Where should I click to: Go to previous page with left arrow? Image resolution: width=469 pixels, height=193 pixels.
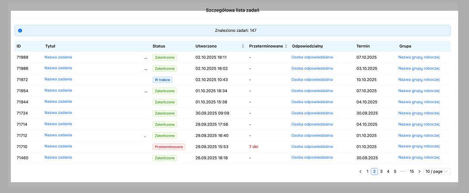click(x=360, y=172)
